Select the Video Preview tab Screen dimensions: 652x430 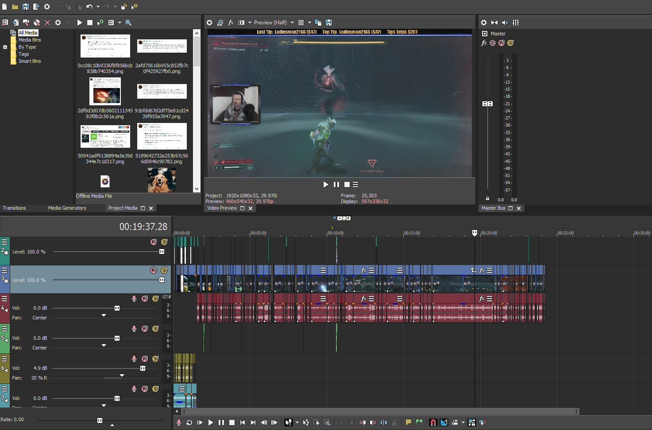pos(222,208)
